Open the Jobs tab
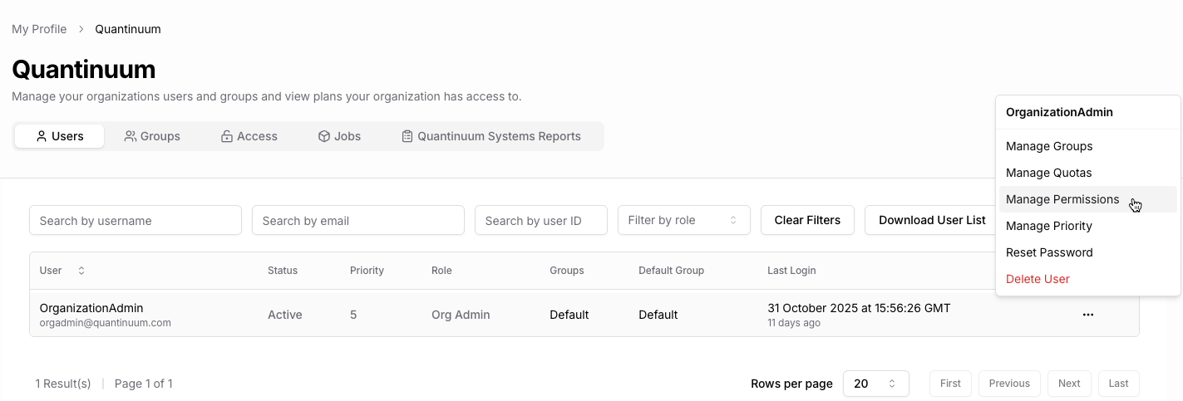 339,136
